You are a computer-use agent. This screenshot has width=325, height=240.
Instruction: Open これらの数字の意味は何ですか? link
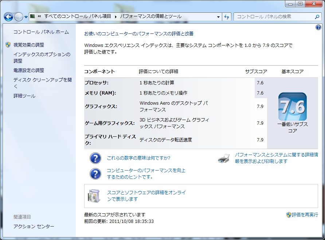[x=138, y=158]
